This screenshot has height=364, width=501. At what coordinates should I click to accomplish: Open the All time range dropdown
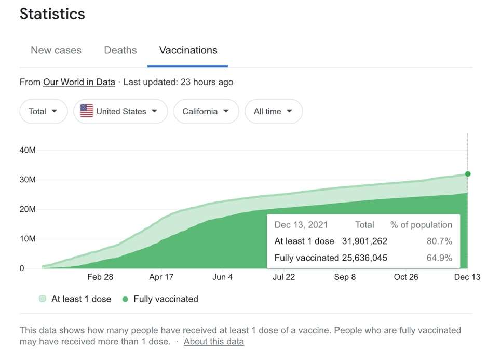pyautogui.click(x=274, y=111)
